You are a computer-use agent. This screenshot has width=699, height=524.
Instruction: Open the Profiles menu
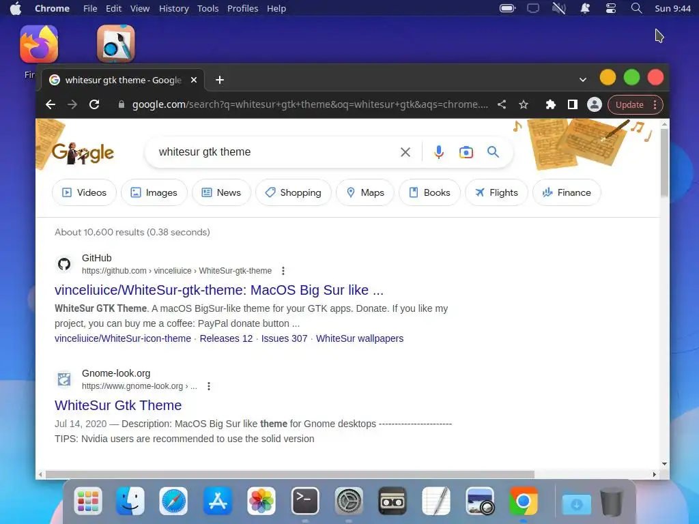(242, 8)
